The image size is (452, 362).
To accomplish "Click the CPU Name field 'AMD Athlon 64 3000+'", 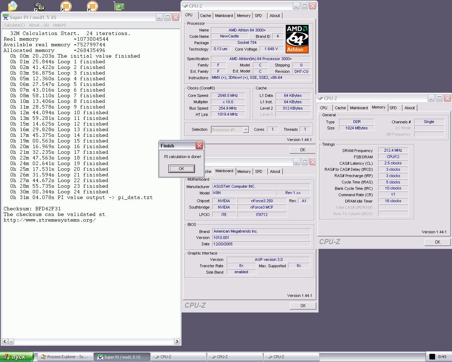I will tap(247, 30).
